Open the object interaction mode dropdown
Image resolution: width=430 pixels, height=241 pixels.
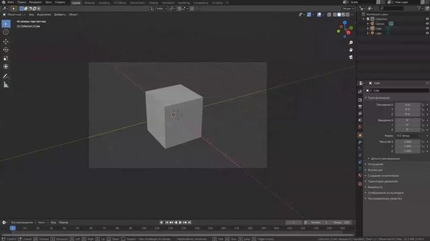[14, 15]
